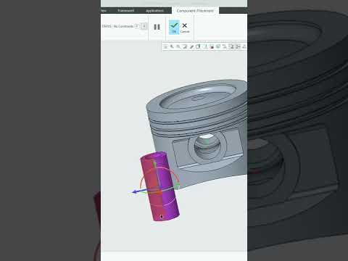Confirm placement with the green OK checkmark
The height and width of the screenshot is (261, 348).
[174, 27]
